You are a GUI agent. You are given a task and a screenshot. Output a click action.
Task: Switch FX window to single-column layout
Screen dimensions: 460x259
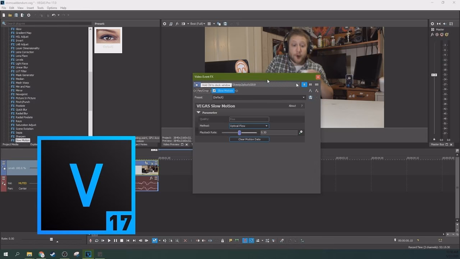click(x=304, y=85)
